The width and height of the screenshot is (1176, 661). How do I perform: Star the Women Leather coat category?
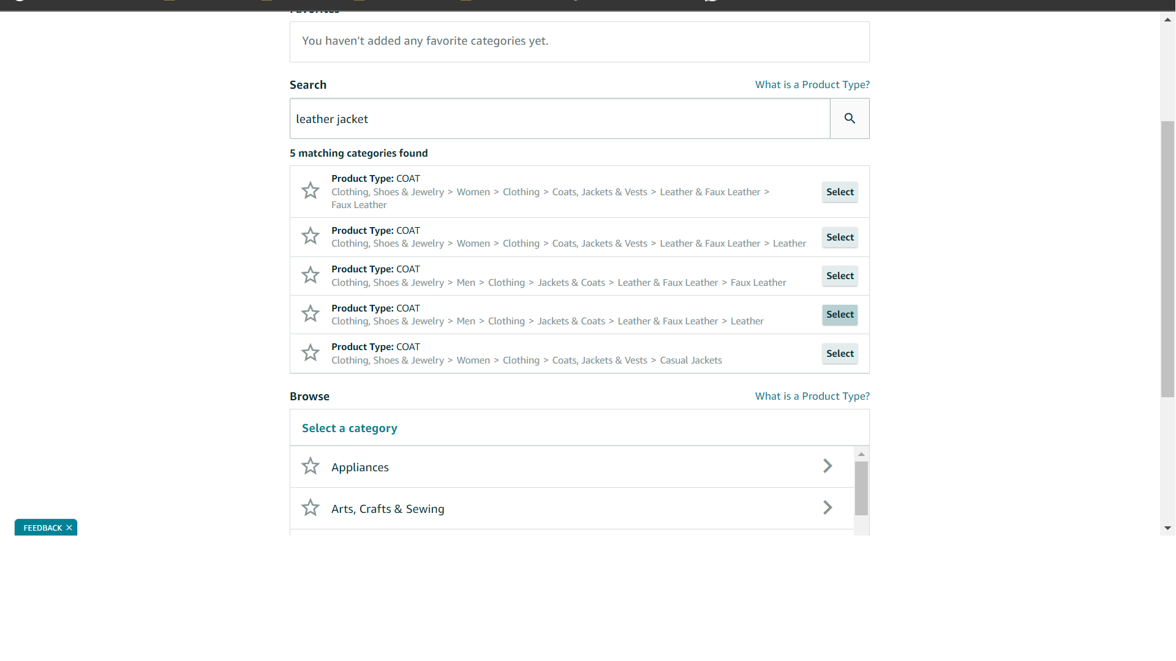tap(311, 236)
